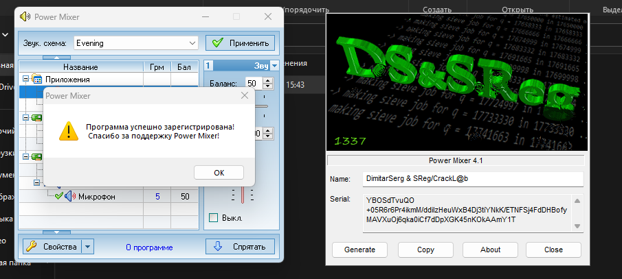Screen dimensions: 622x279
Task: Open the Свойства button dropdown arrow
Action: pyautogui.click(x=88, y=247)
